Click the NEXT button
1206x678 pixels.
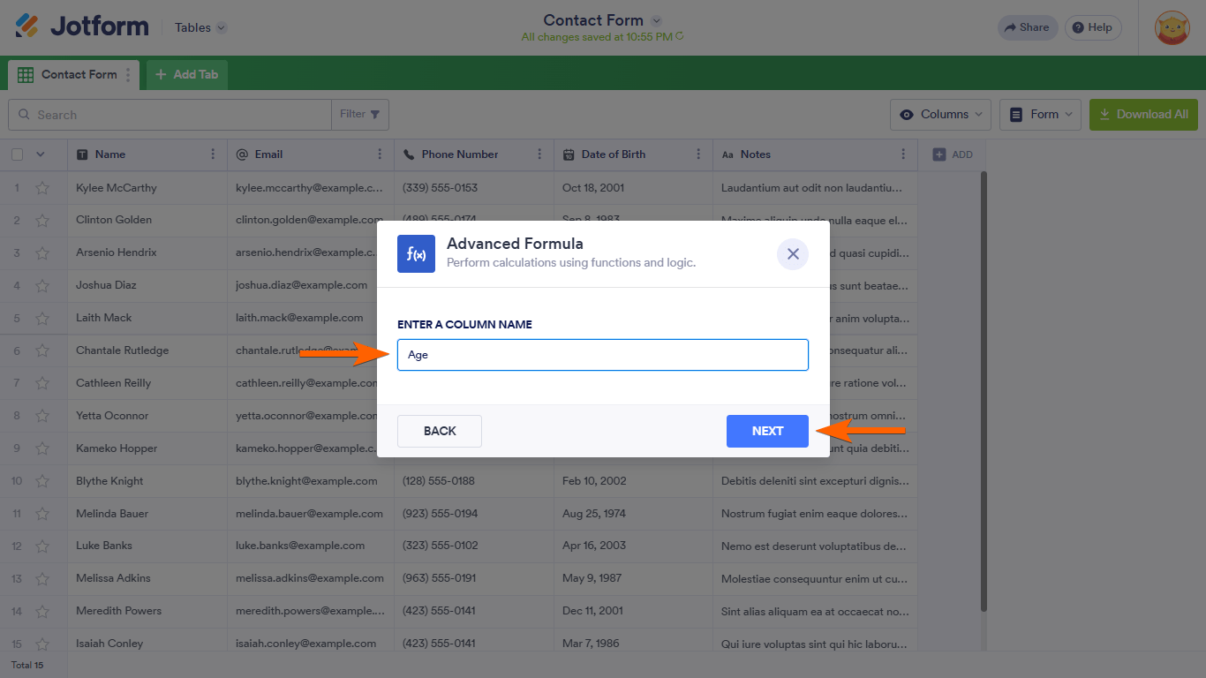click(x=767, y=431)
